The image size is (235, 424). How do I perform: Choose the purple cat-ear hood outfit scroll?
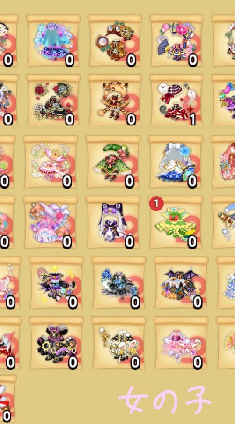click(113, 222)
